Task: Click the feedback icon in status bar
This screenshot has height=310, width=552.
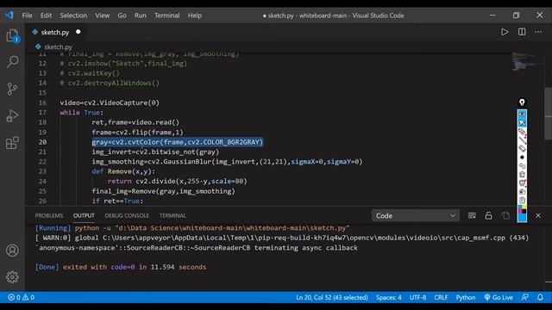Action: 524,297
